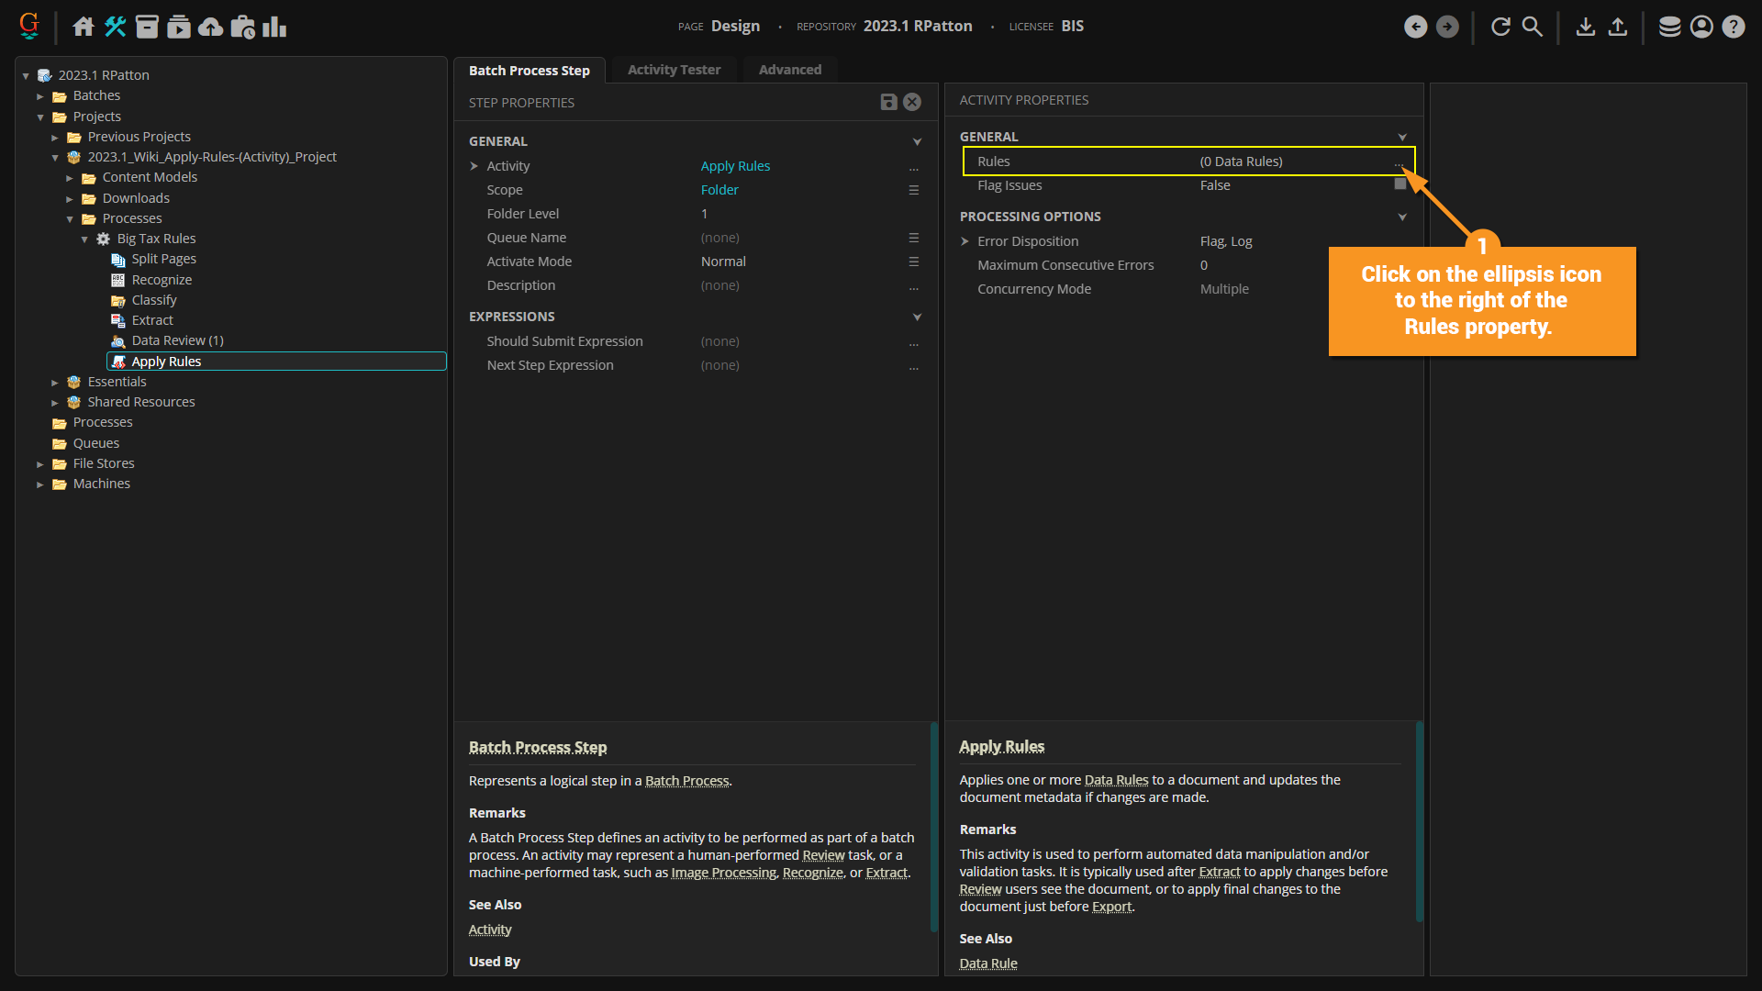Click the help question mark icon

(x=1733, y=27)
